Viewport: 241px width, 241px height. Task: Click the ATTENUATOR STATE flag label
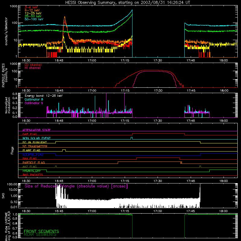coord(36,130)
